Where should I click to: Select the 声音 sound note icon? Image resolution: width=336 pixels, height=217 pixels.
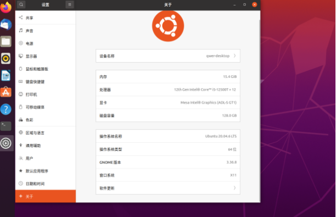click(x=20, y=30)
